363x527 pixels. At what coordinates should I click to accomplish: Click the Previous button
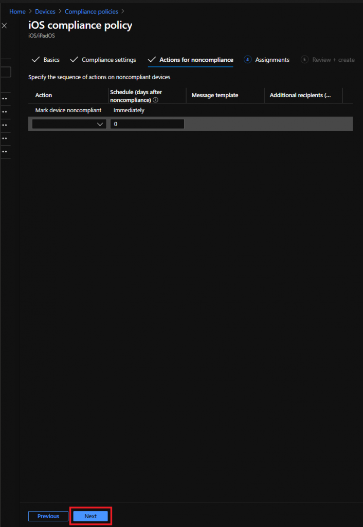pyautogui.click(x=48, y=516)
